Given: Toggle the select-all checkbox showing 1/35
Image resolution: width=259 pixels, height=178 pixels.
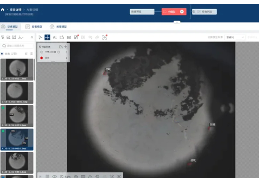Looking at the screenshot, I should point(2,54).
